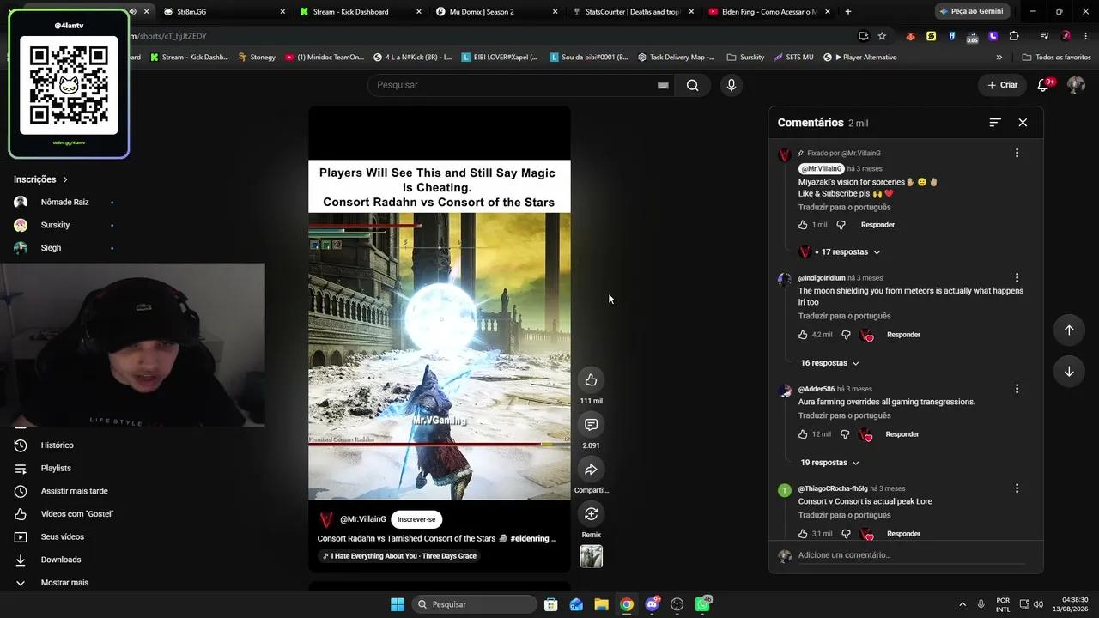Expand 19 respostas under Adder586 comment
Viewport: 1099px width, 618px height.
(x=829, y=463)
